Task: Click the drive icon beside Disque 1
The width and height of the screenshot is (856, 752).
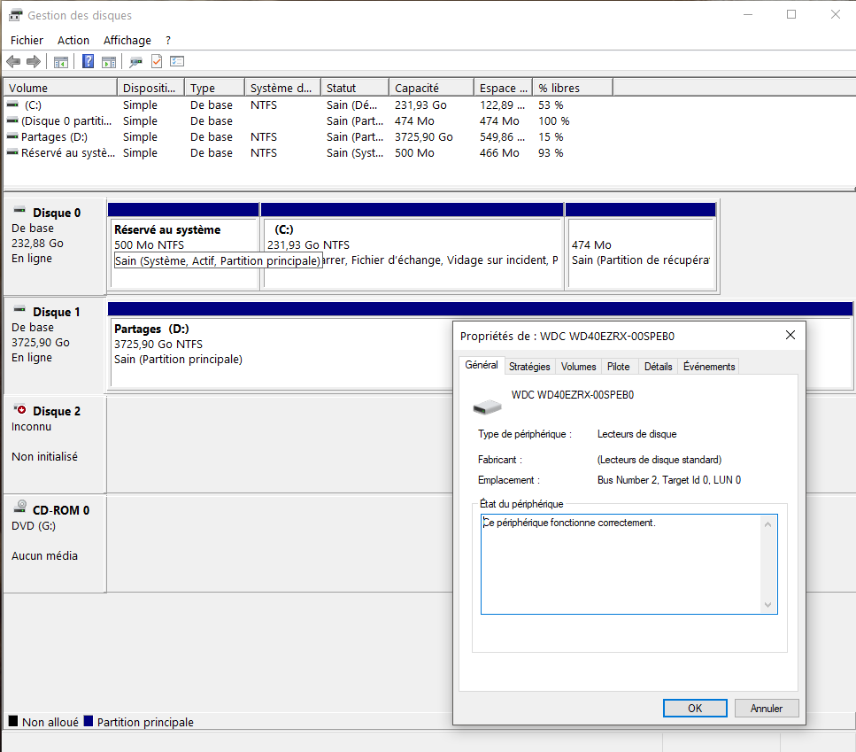Action: point(19,310)
